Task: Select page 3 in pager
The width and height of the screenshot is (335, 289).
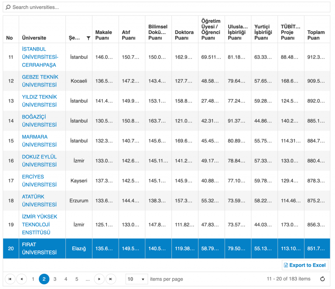Action: tap(55, 279)
